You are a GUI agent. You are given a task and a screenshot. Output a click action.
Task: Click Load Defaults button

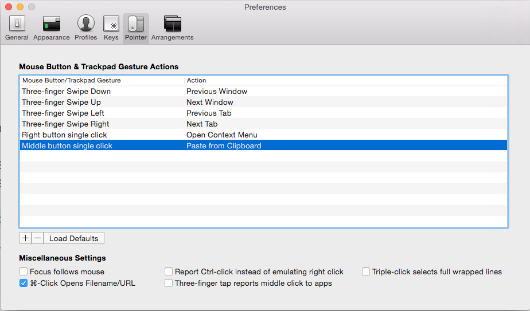(x=73, y=238)
